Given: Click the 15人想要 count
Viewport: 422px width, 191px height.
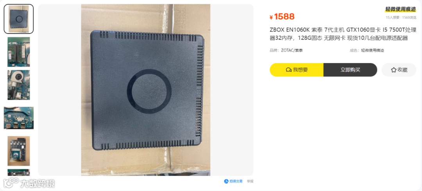Looking at the screenshot, I should click(x=393, y=18).
